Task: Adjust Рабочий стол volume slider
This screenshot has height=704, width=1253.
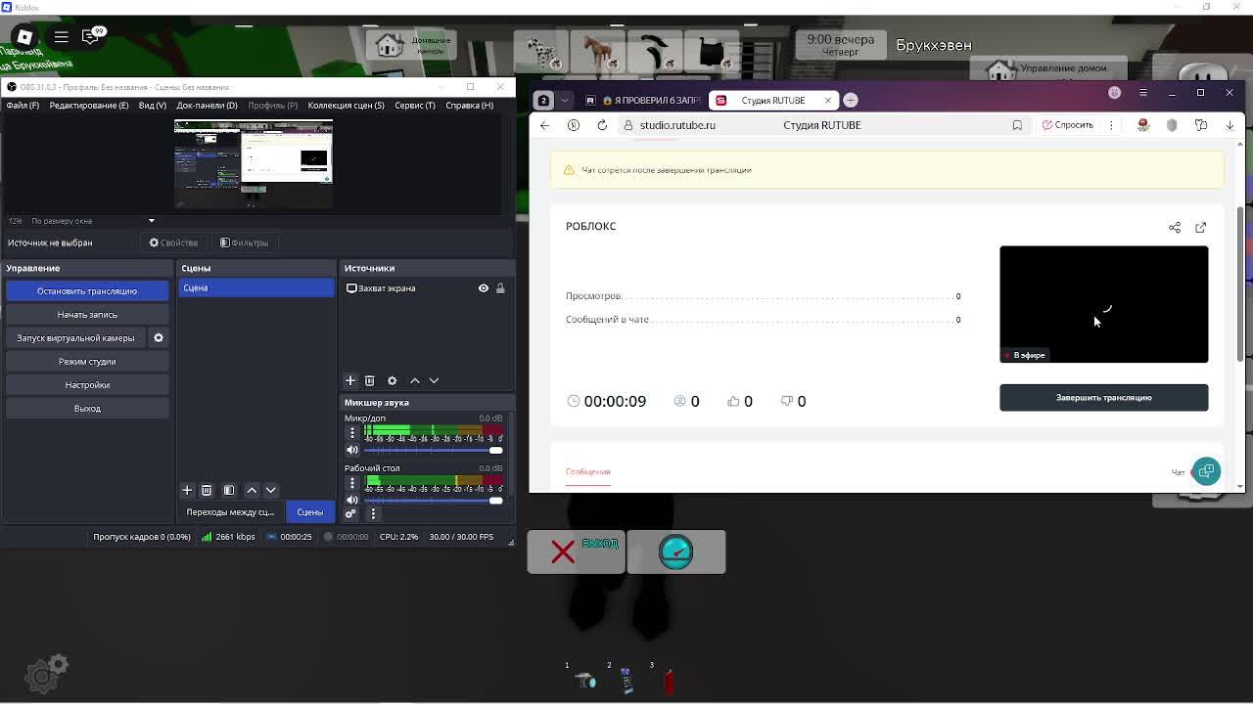Action: [434, 500]
